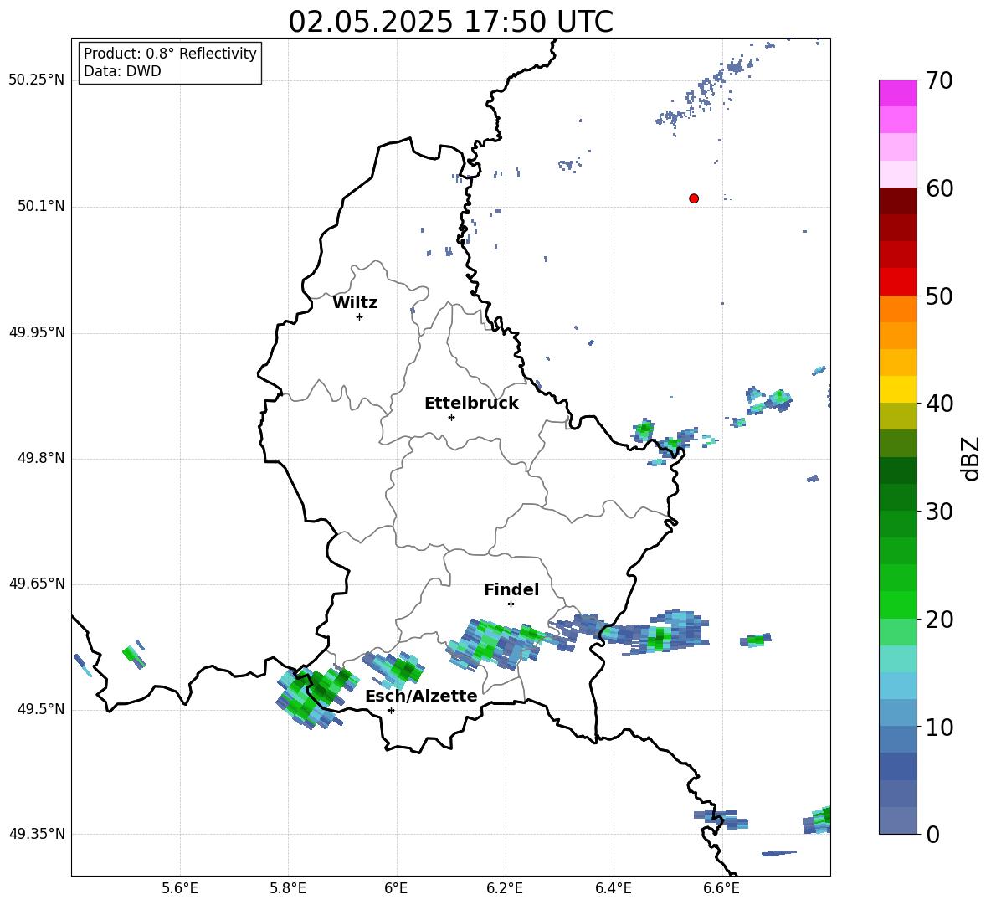Click the cross marker below Findel

(511, 604)
